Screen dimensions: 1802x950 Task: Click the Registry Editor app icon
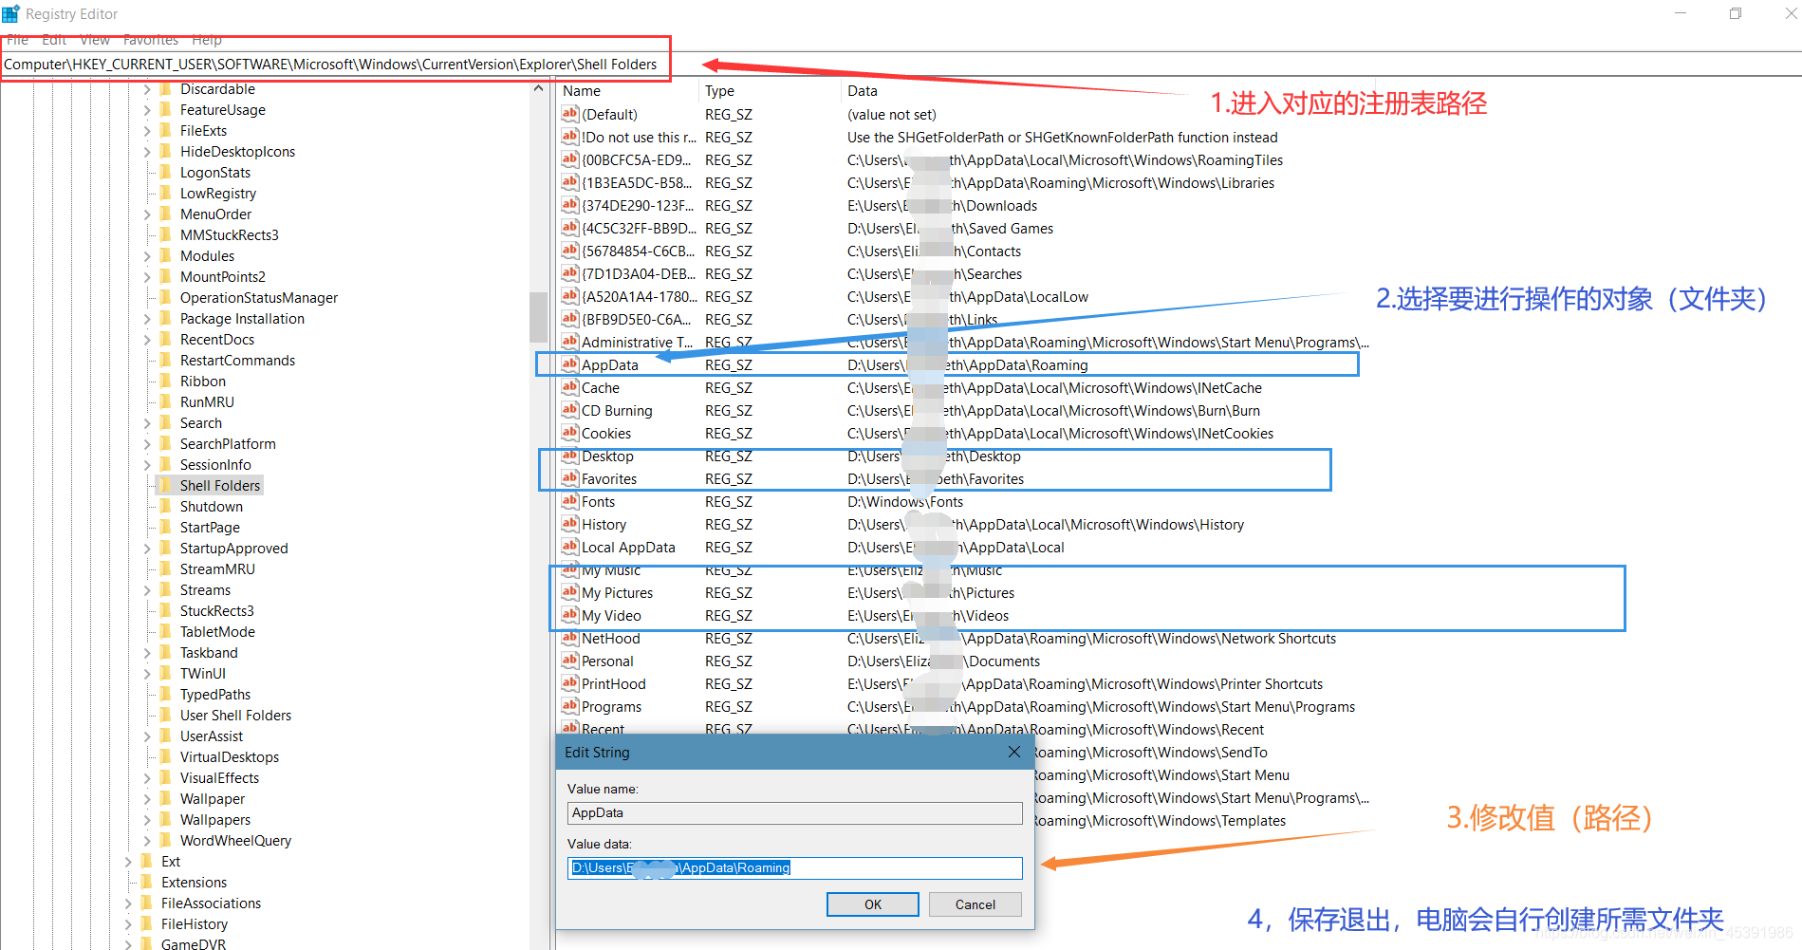coord(10,14)
